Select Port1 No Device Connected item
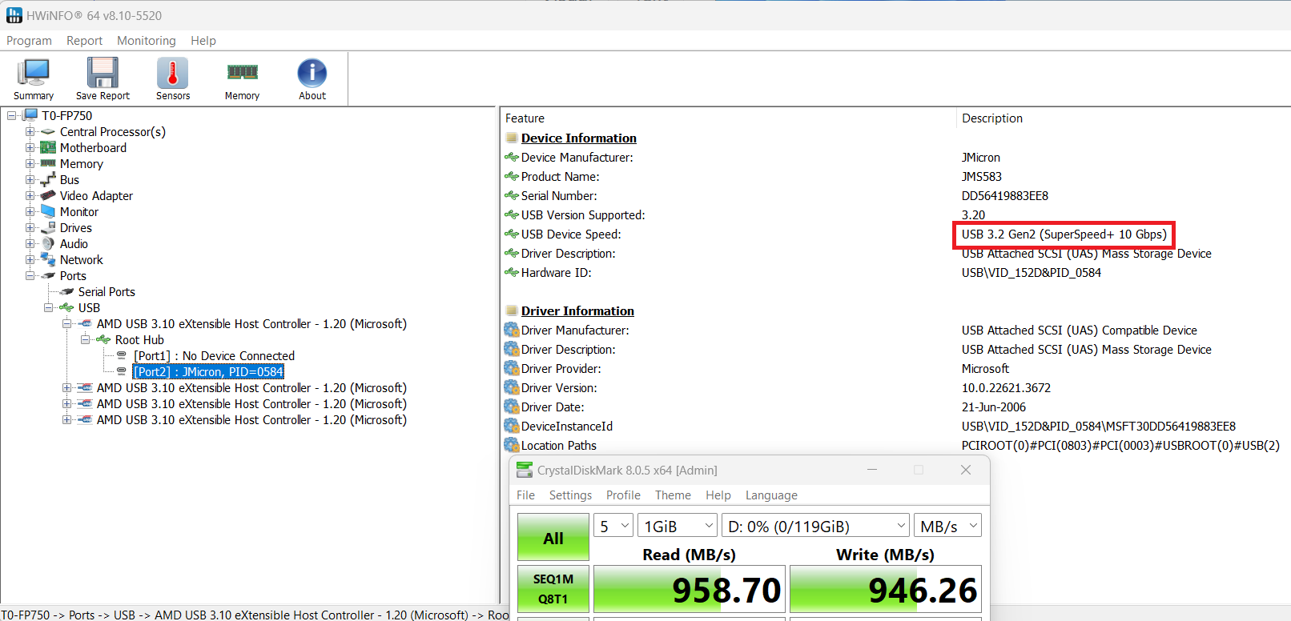This screenshot has height=621, width=1291. (214, 355)
